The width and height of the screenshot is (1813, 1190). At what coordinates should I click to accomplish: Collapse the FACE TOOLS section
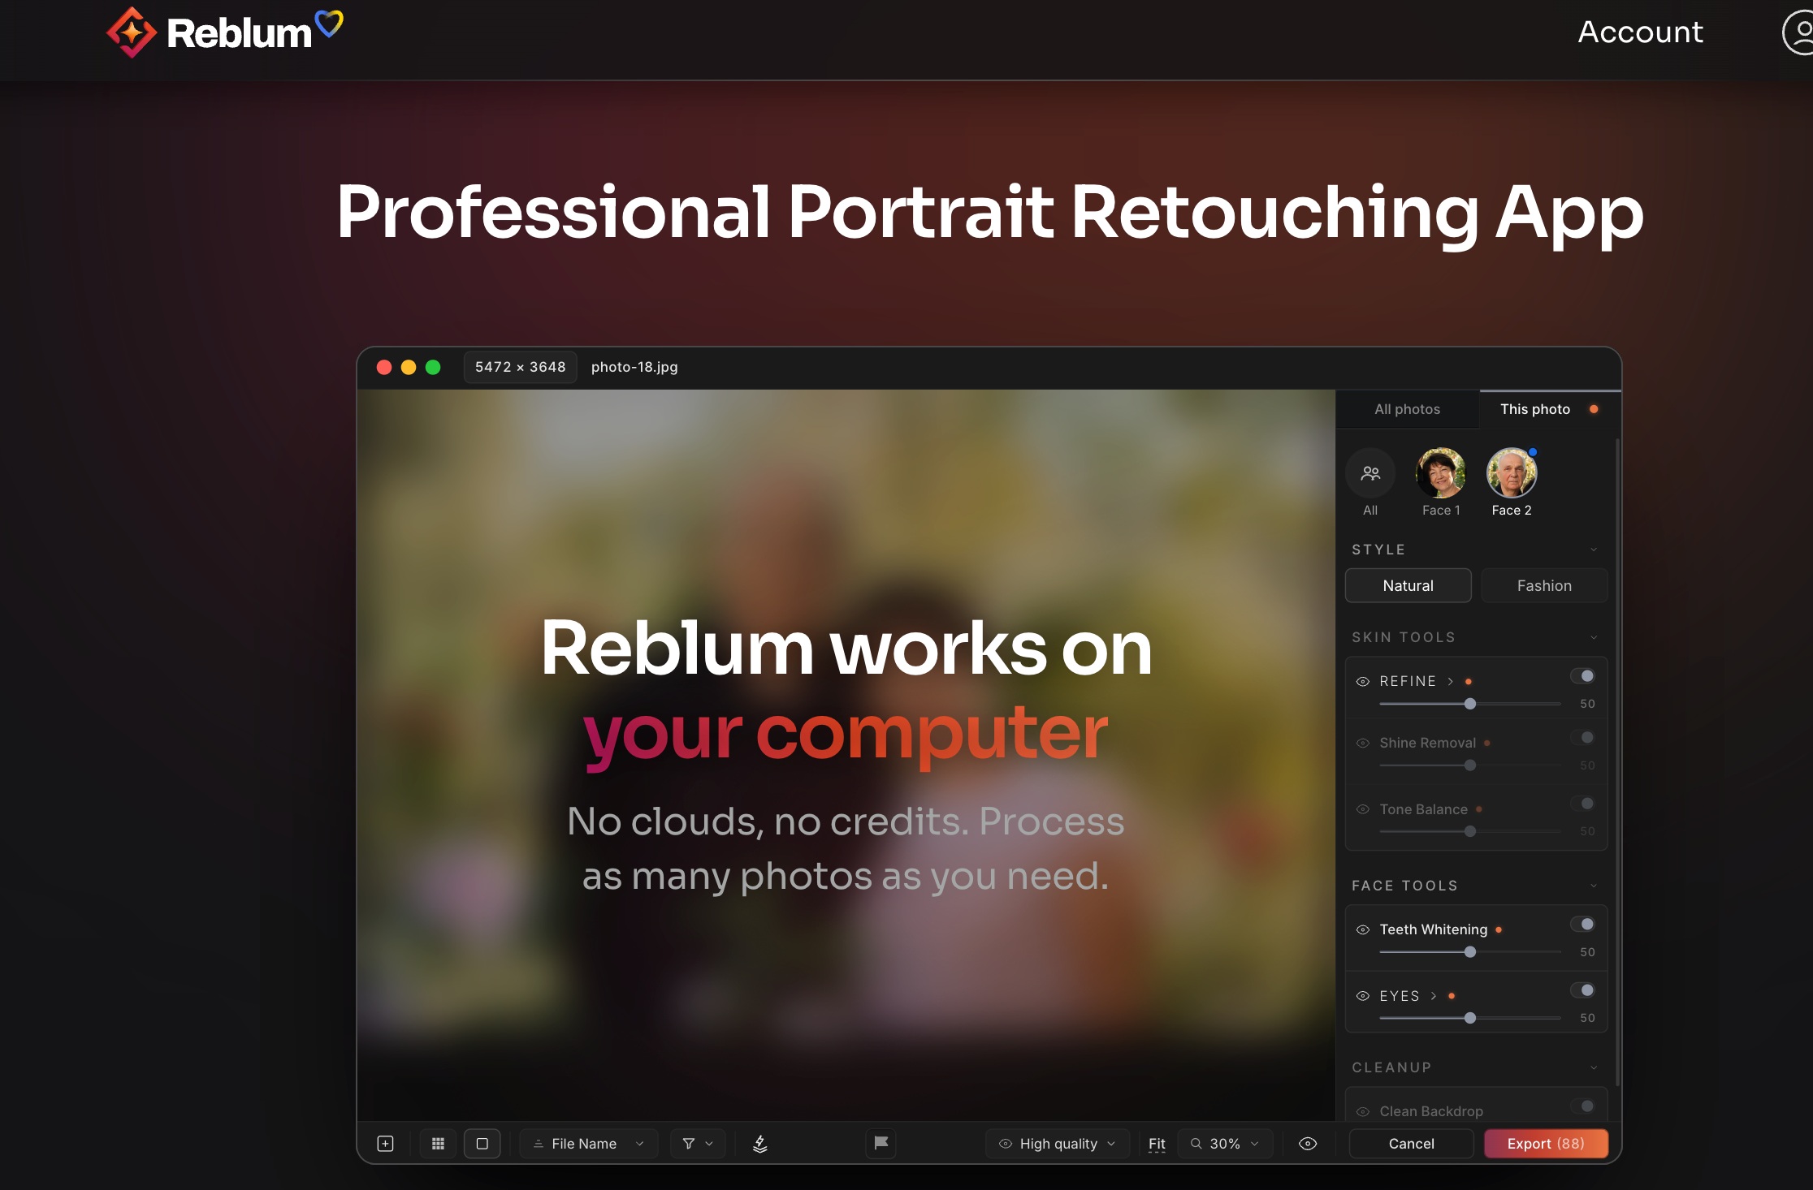(1594, 886)
